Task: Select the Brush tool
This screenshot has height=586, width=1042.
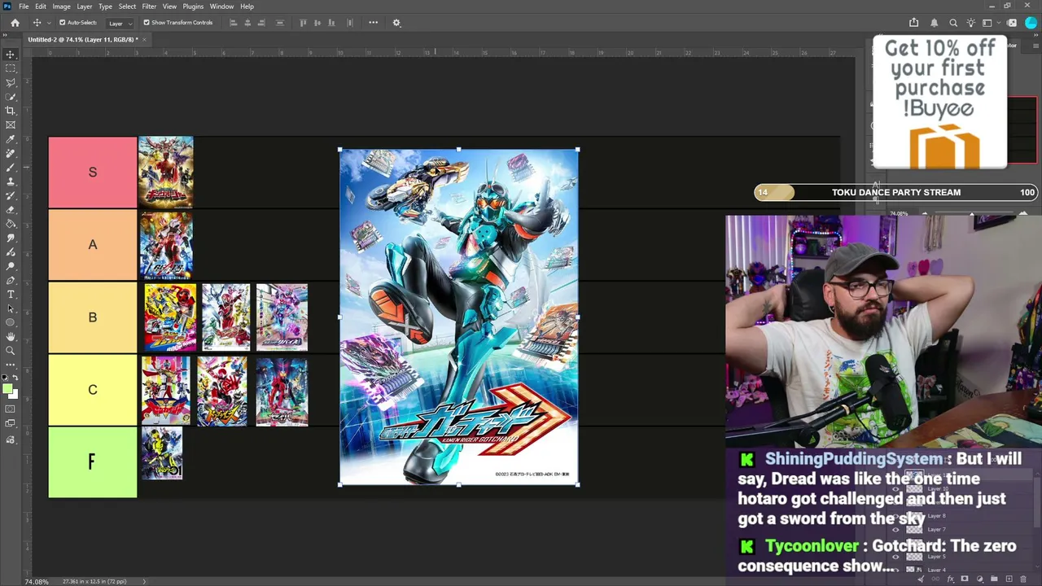Action: [x=11, y=168]
